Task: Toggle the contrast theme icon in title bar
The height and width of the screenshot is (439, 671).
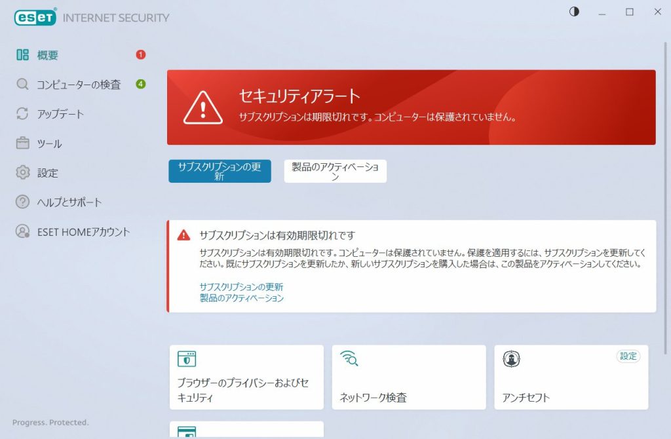Action: (574, 12)
